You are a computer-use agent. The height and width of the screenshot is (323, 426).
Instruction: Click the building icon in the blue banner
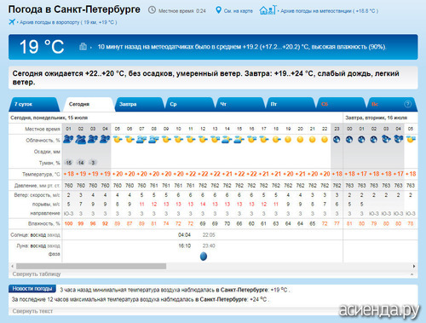pyautogui.click(x=83, y=46)
